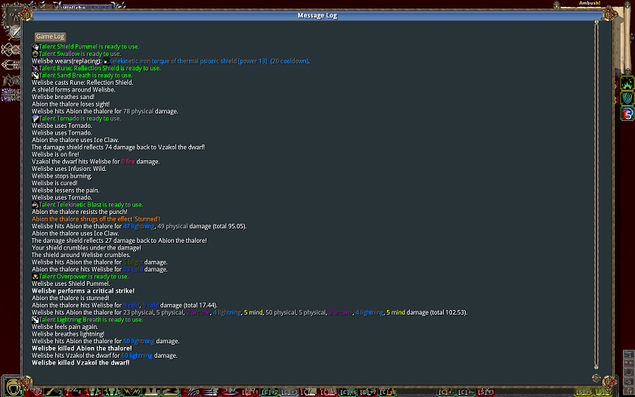Select the green splash status effect icon
The height and width of the screenshot is (397, 635).
pos(627,83)
